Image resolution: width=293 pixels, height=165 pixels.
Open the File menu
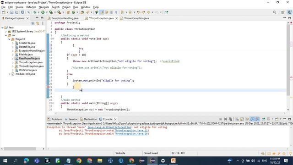pyautogui.click(x=3, y=7)
